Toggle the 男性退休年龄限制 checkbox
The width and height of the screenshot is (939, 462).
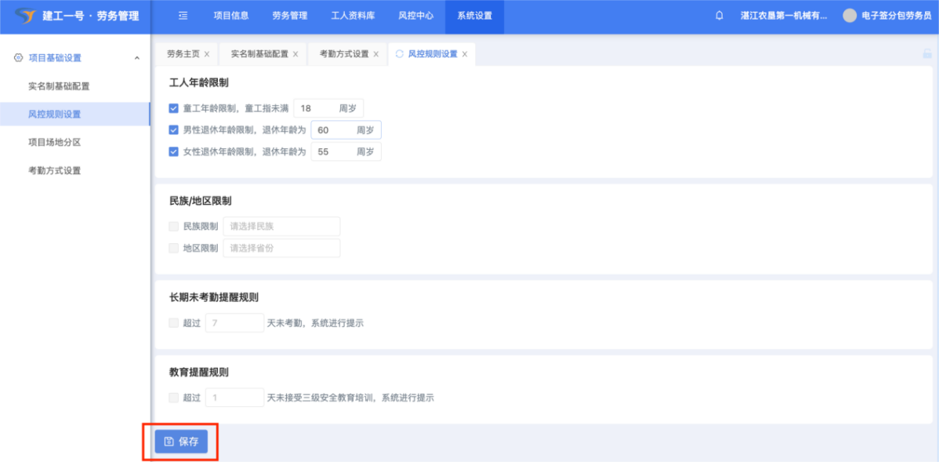(174, 130)
